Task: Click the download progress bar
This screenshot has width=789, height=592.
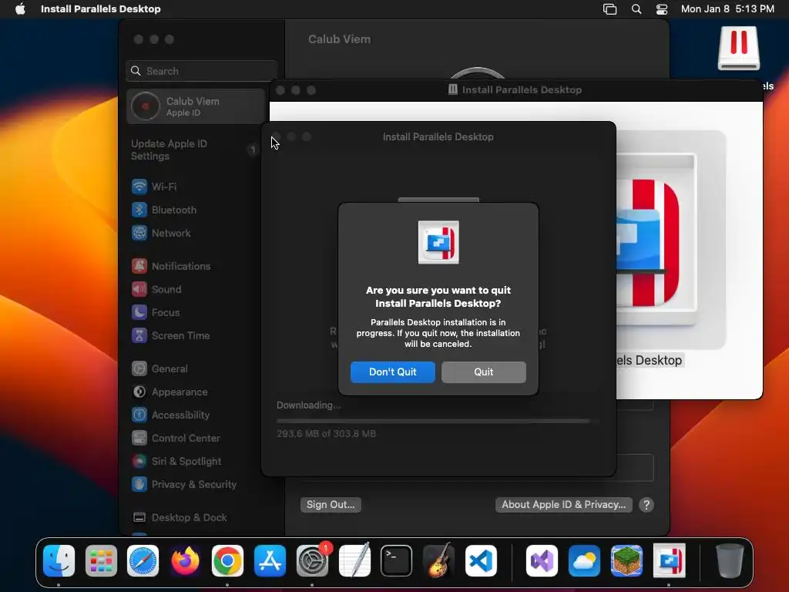Action: point(438,421)
